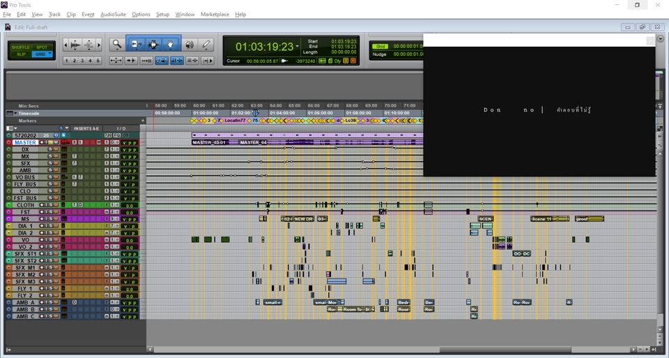The image size is (669, 358).
Task: Increase horizontal zoom with right arrow
Action: pos(99,45)
